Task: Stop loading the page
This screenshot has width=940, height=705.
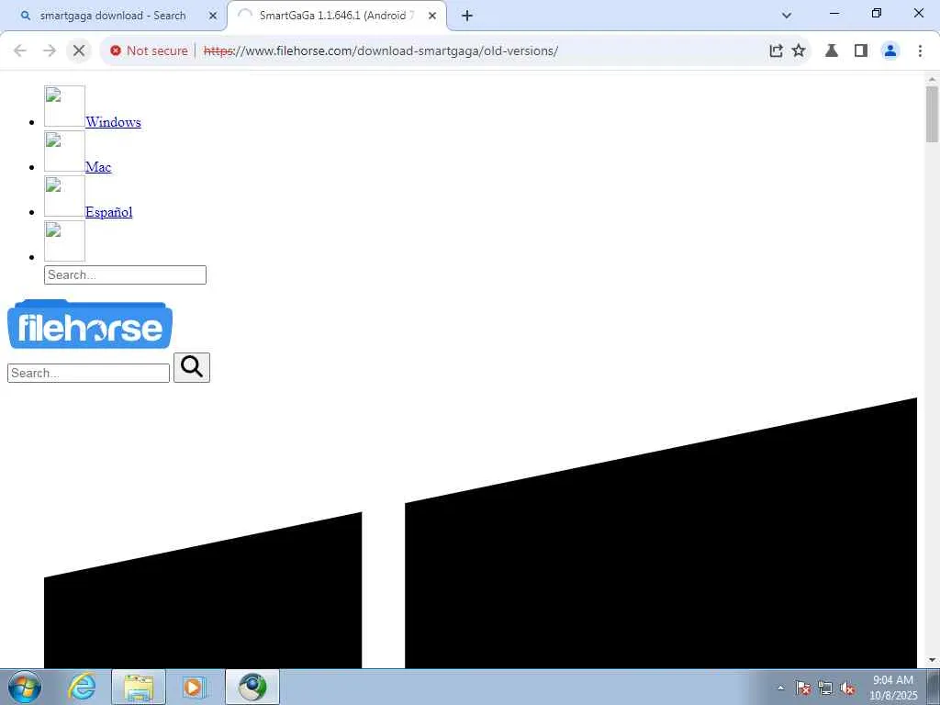Action: pyautogui.click(x=79, y=50)
